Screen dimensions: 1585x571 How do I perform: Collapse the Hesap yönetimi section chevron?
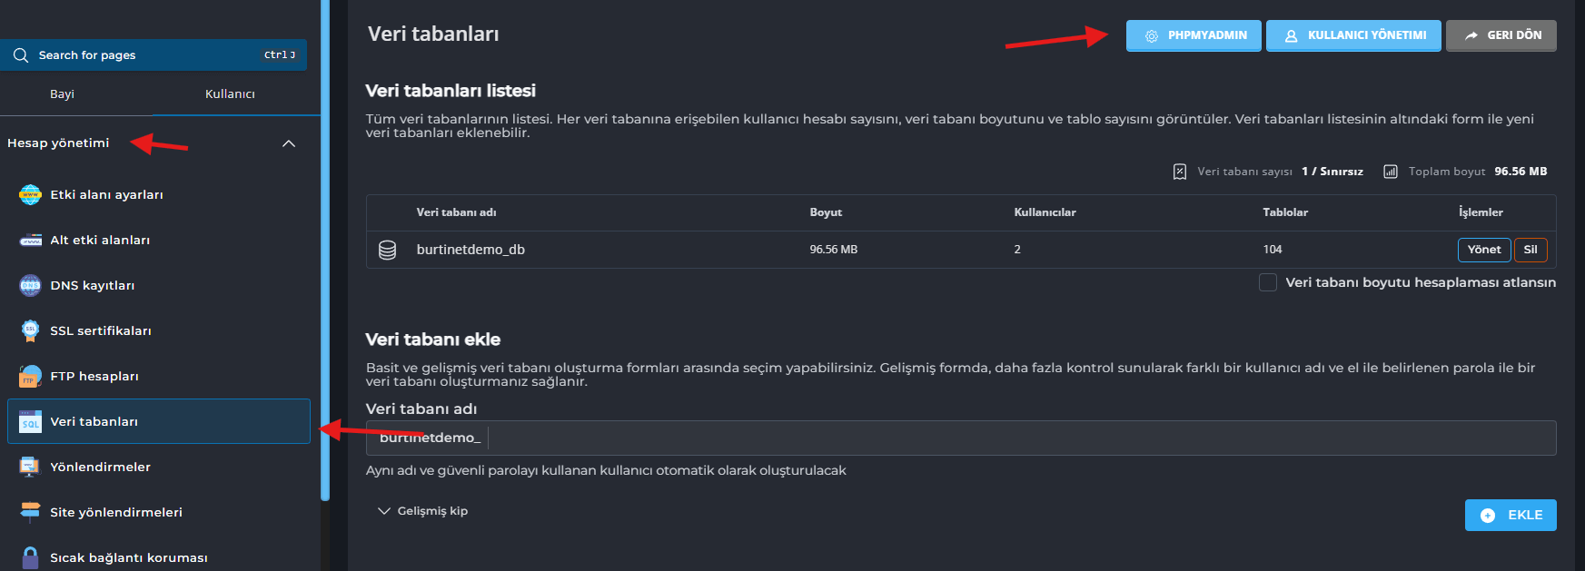(289, 143)
